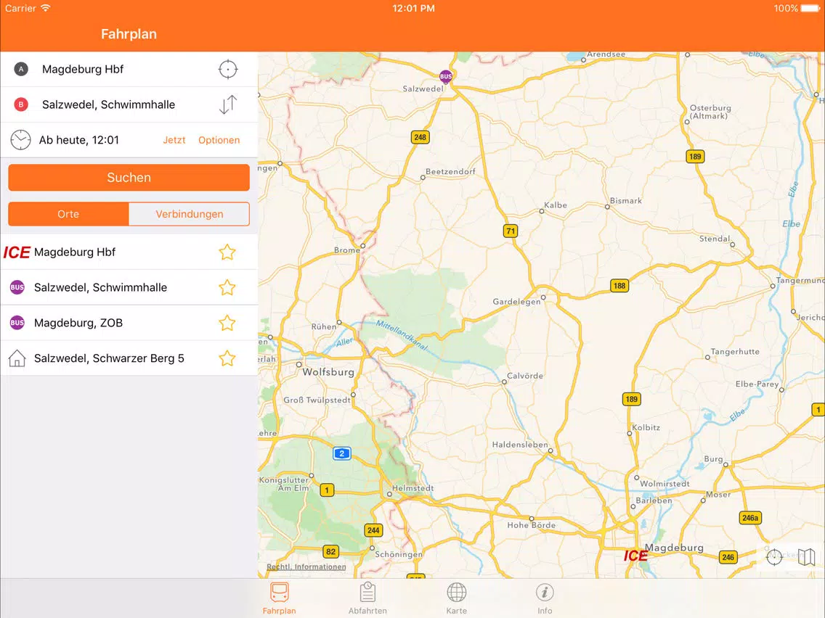Viewport: 825px width, 618px height.
Task: Center map on current location via crosshair button
Action: [x=774, y=557]
